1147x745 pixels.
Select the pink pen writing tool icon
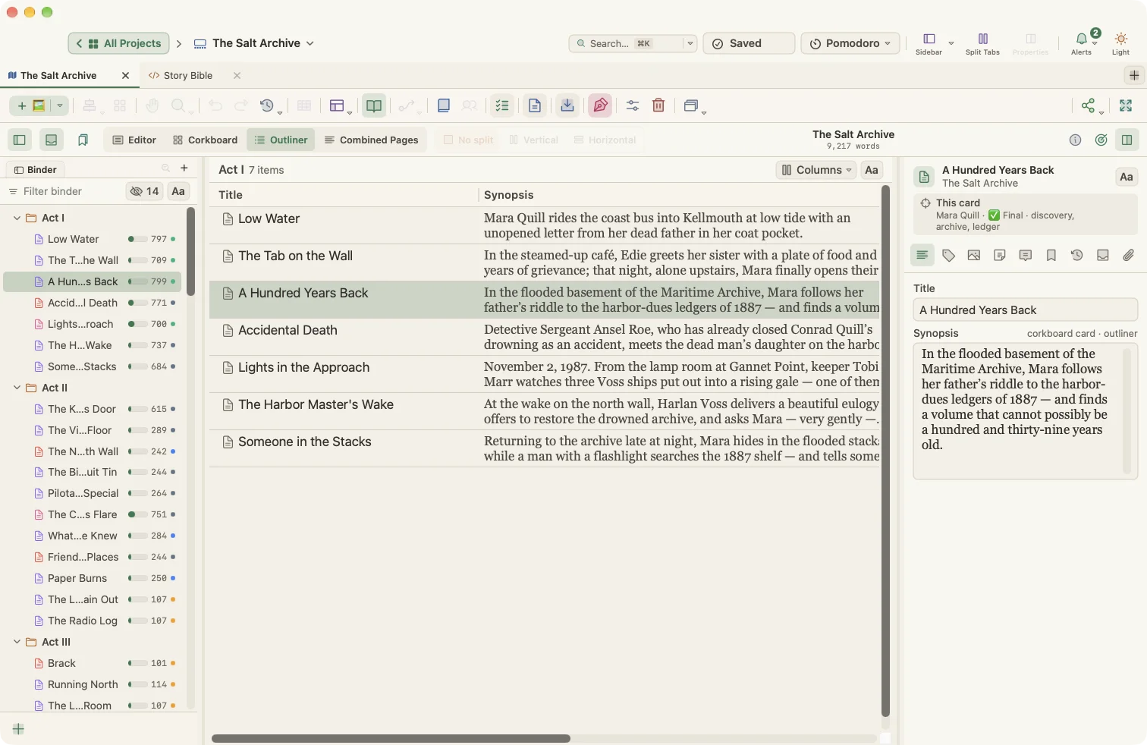(600, 105)
